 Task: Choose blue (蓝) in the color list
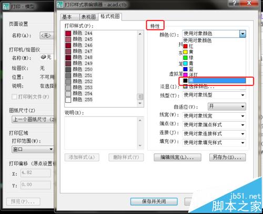pos(214,69)
